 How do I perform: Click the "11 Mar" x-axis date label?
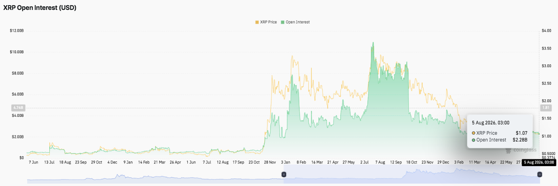[475, 163]
